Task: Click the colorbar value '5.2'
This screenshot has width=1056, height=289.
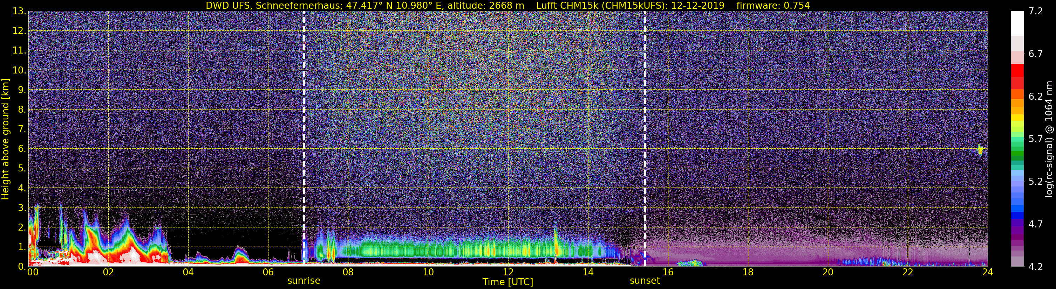Action: pos(1036,181)
